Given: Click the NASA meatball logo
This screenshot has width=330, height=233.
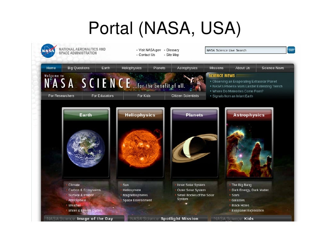Looking at the screenshot, I should (x=49, y=51).
